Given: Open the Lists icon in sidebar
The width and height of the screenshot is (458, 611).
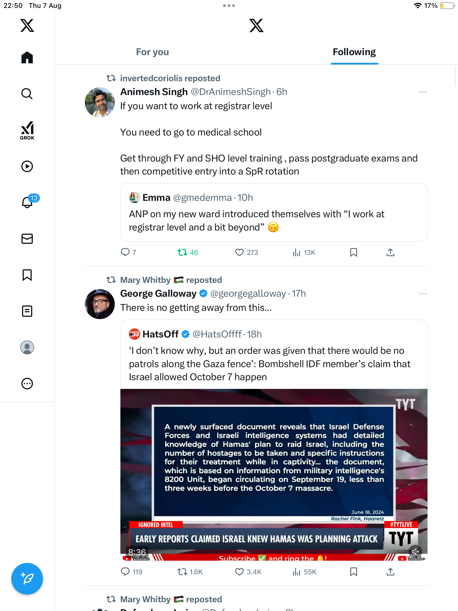Looking at the screenshot, I should point(27,311).
